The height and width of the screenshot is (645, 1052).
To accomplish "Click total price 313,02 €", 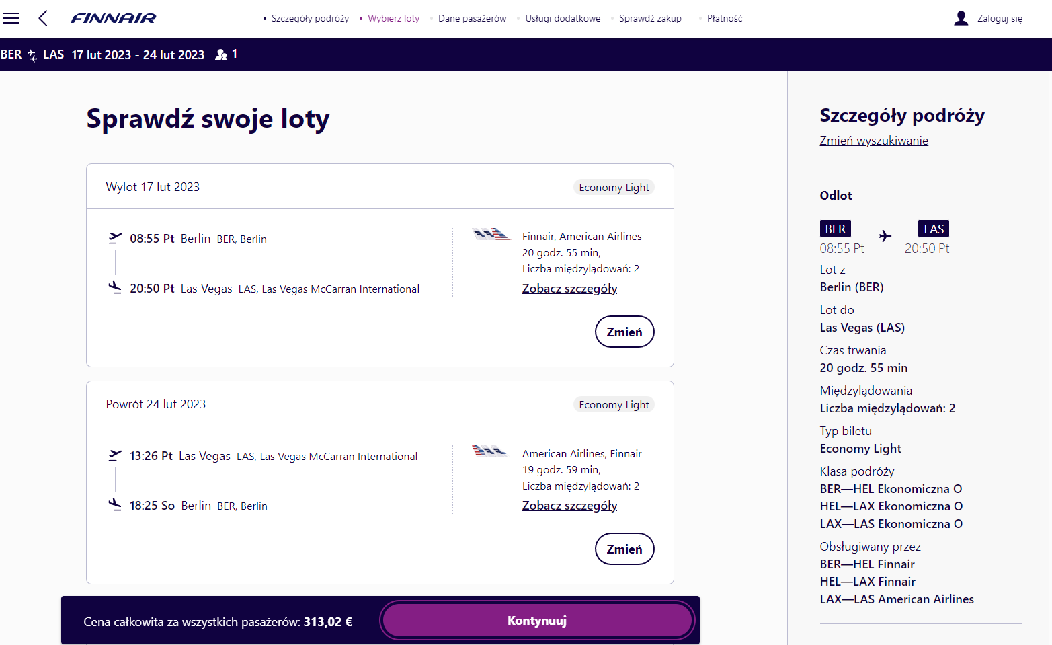I will [x=328, y=622].
